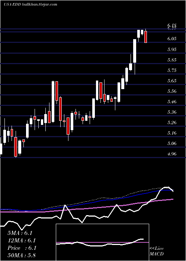Click the 'USA EDD bullkhan.tbrjar.com' header text
The width and height of the screenshot is (186, 261).
31,4
